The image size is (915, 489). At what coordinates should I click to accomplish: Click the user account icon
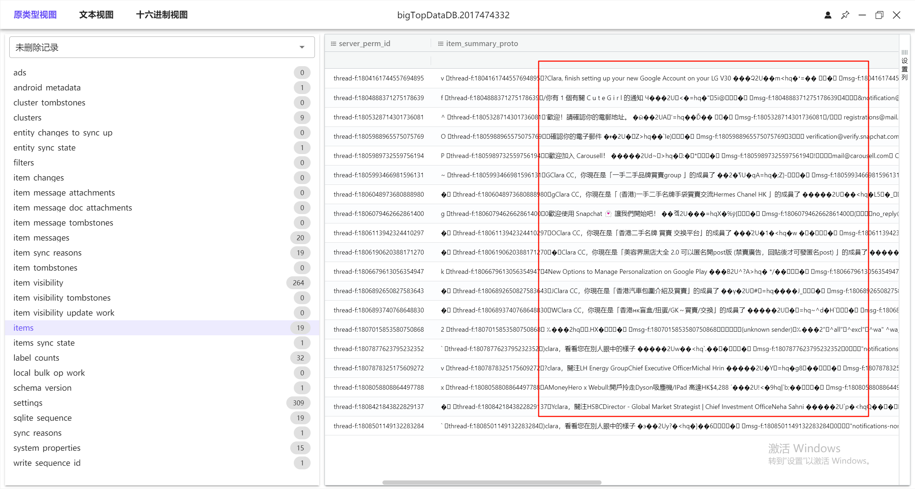(828, 15)
